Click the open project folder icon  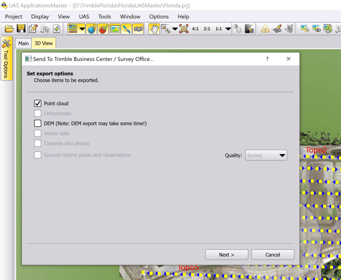click(x=9, y=29)
